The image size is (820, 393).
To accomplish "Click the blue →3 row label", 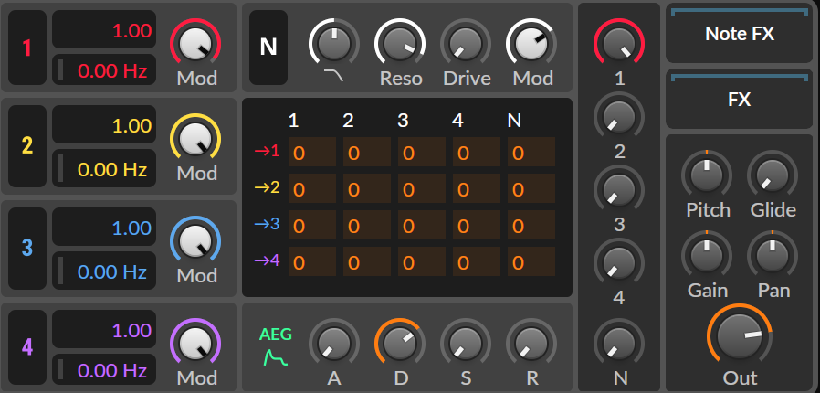I will tap(268, 225).
